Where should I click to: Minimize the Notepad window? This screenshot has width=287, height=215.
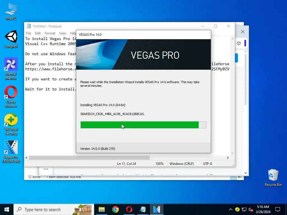click(x=203, y=26)
